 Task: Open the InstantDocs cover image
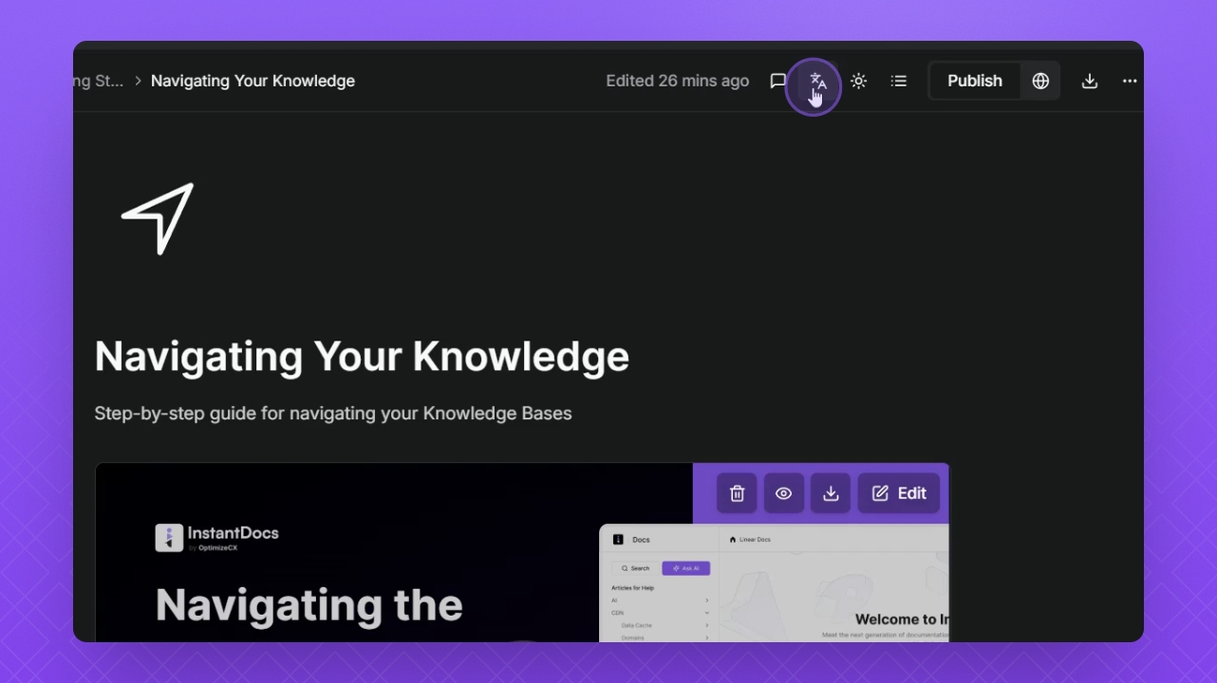pyautogui.click(x=522, y=552)
